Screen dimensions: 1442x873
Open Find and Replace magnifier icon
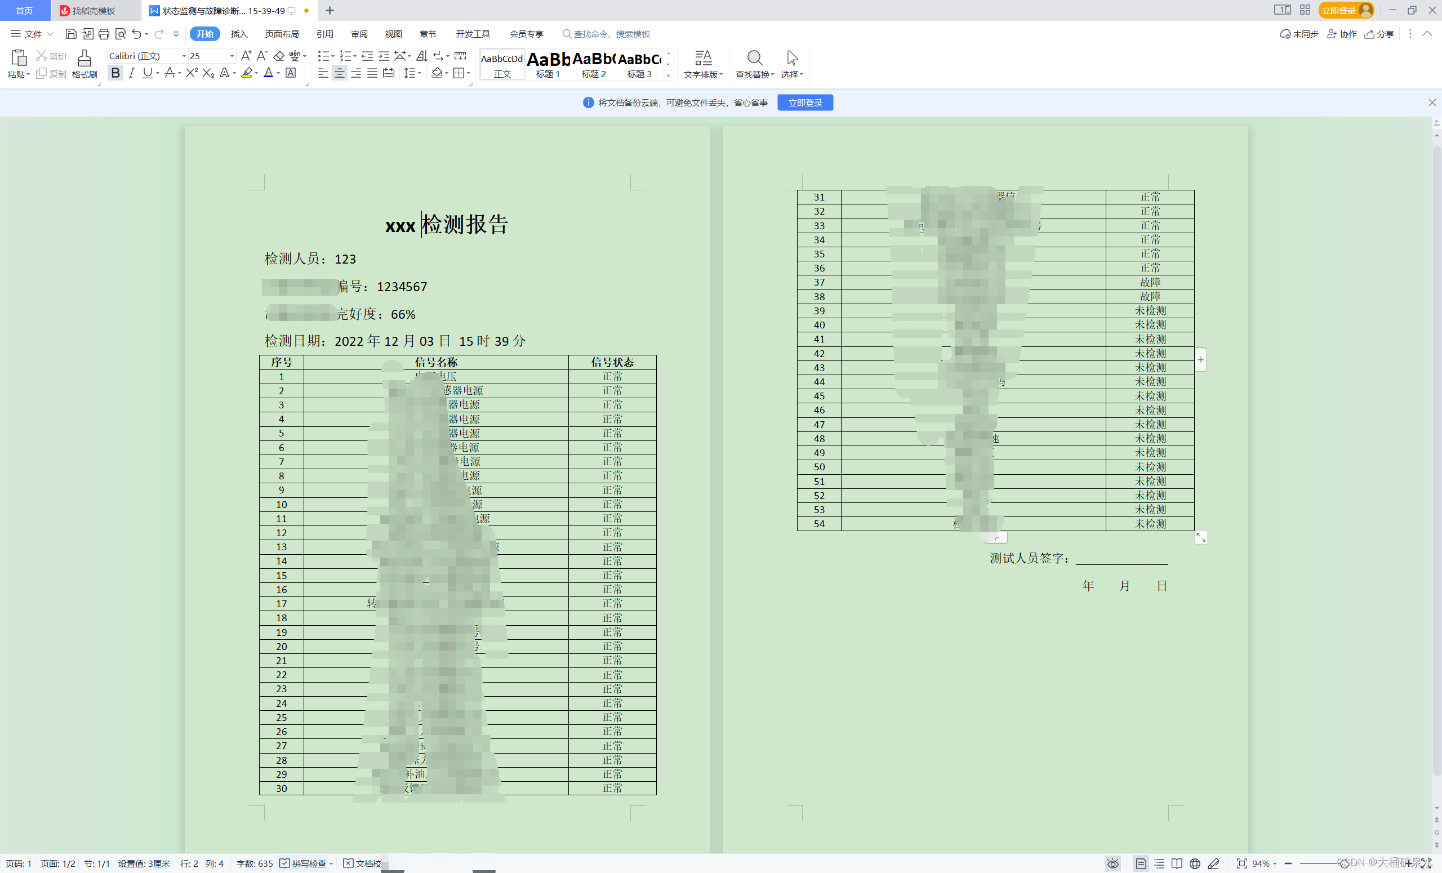(754, 58)
